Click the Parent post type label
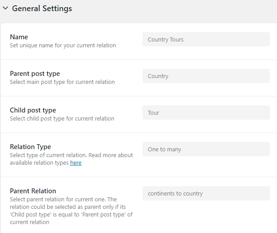 (x=35, y=74)
